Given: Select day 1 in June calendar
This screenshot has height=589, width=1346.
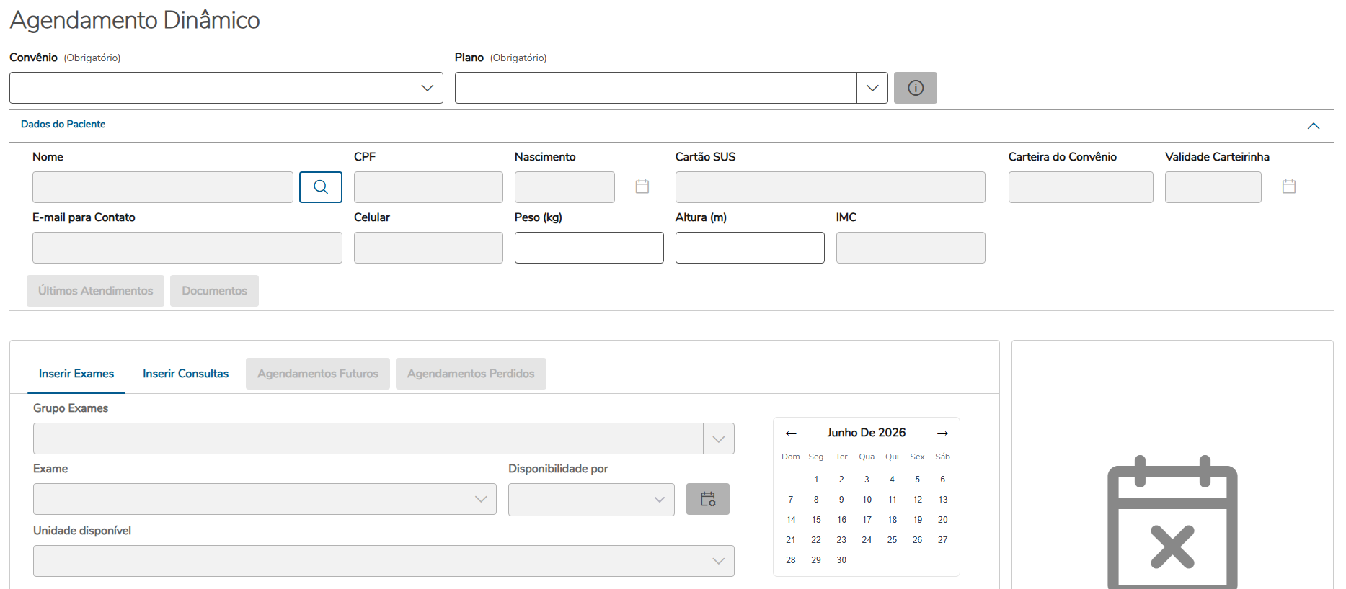Looking at the screenshot, I should [x=816, y=480].
